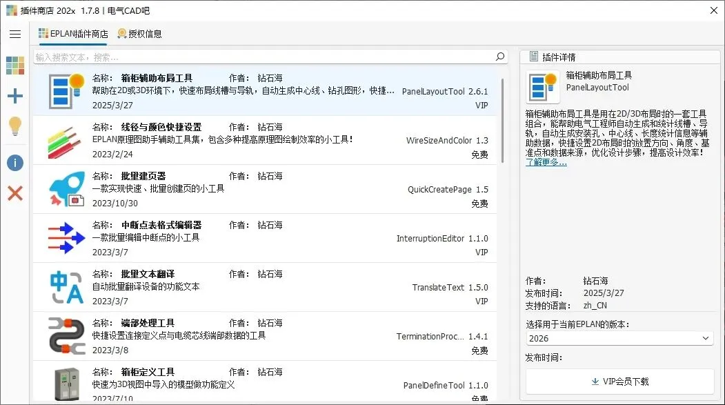
Task: Open the 授权信息 tab
Action: click(x=139, y=34)
